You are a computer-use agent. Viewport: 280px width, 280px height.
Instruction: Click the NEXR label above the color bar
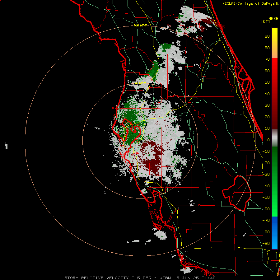273,19
